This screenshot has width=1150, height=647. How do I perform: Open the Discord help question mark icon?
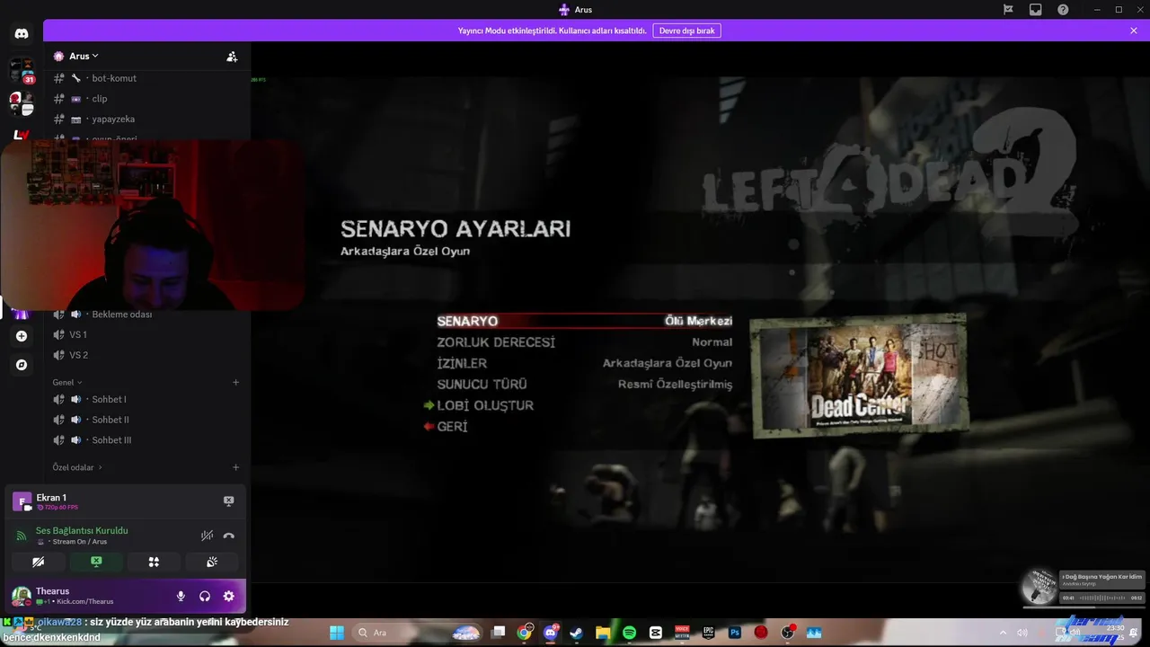(x=1063, y=10)
